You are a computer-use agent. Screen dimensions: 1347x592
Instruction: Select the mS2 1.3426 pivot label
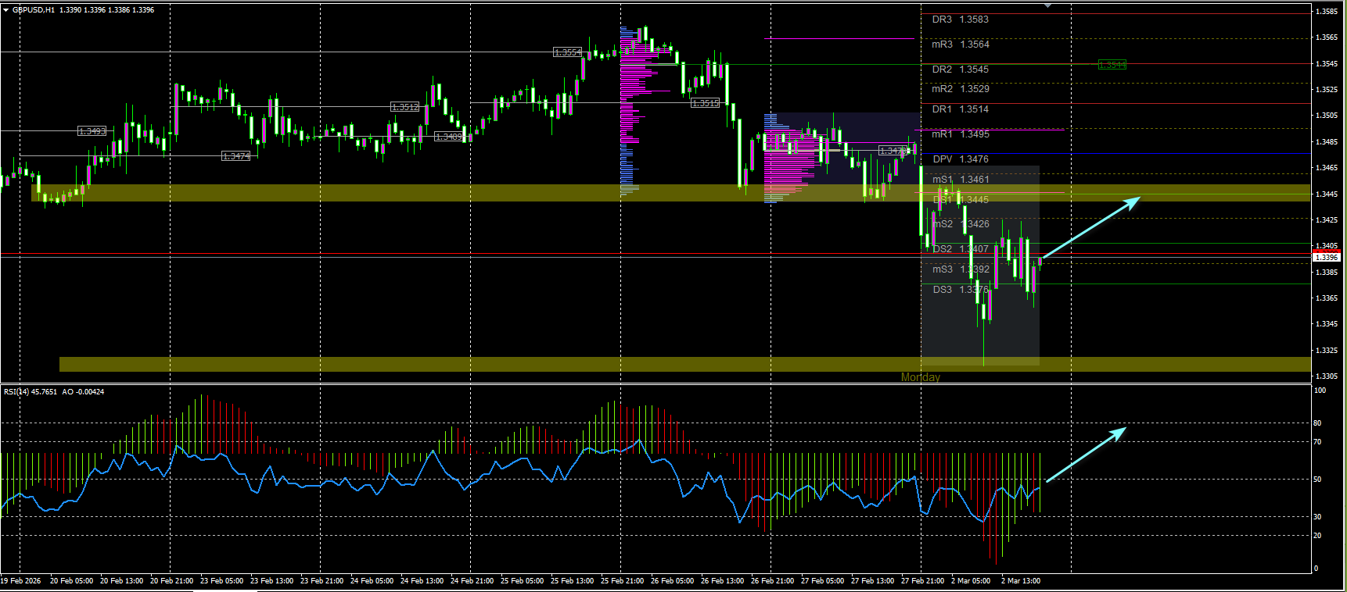click(x=961, y=224)
